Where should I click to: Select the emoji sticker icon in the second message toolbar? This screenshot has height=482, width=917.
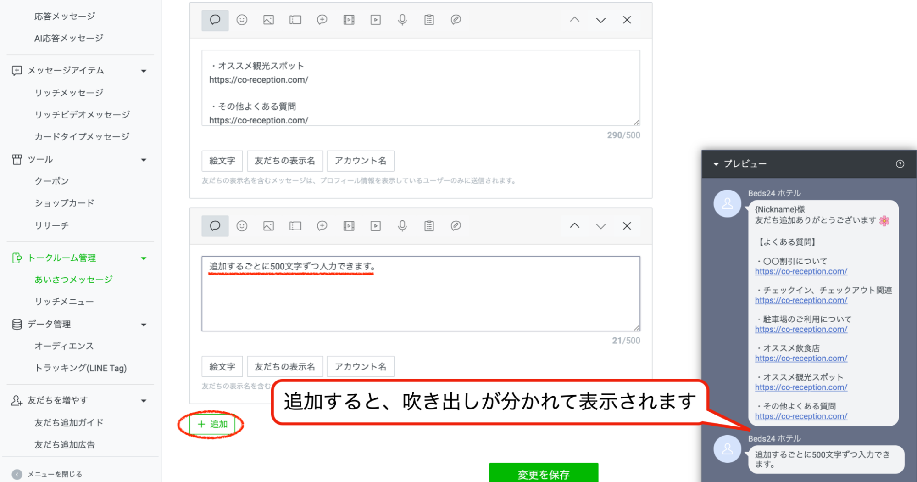coord(242,226)
